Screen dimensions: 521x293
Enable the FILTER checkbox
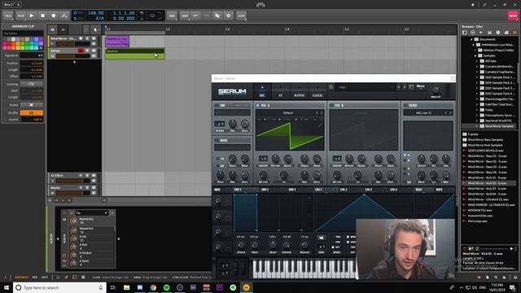[406, 105]
